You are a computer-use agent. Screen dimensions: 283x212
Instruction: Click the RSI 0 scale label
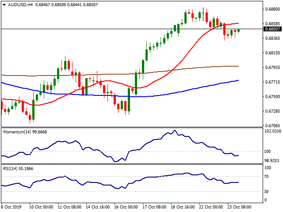coord(265,200)
